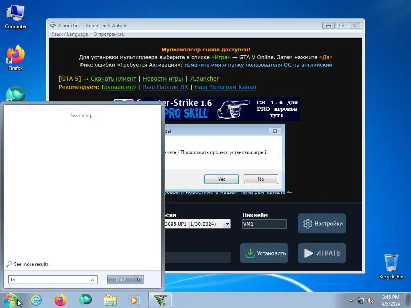The height and width of the screenshot is (308, 411).
Task: Close the 7Launcher window
Action: pyautogui.click(x=355, y=25)
